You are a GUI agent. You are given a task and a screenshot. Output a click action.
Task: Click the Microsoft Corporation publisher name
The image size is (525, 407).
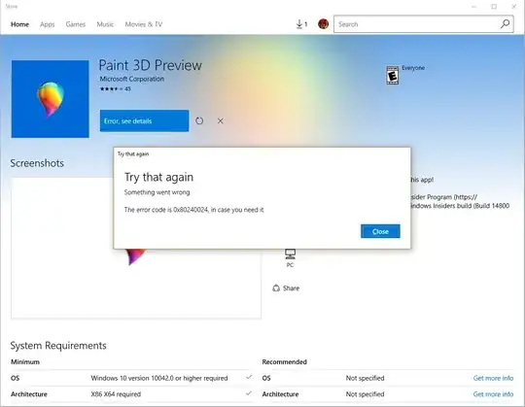132,79
